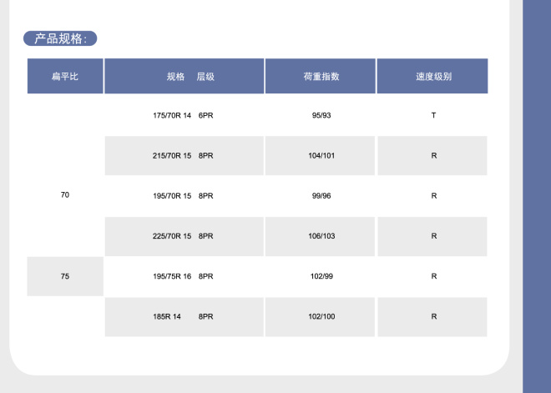Select the load index value 104/101

tap(320, 155)
